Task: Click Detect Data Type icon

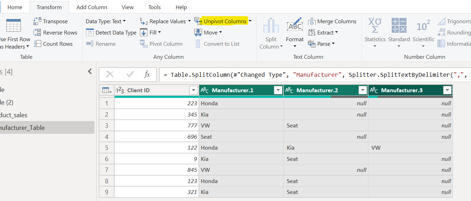Action: click(x=90, y=33)
